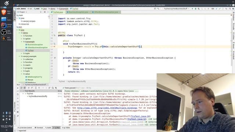The width and height of the screenshot is (235, 132).
Task: Hide the Project panel with minus icon
Action: click(48, 12)
